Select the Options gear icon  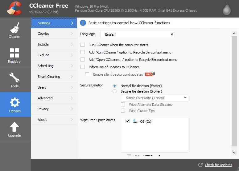[x=14, y=102]
